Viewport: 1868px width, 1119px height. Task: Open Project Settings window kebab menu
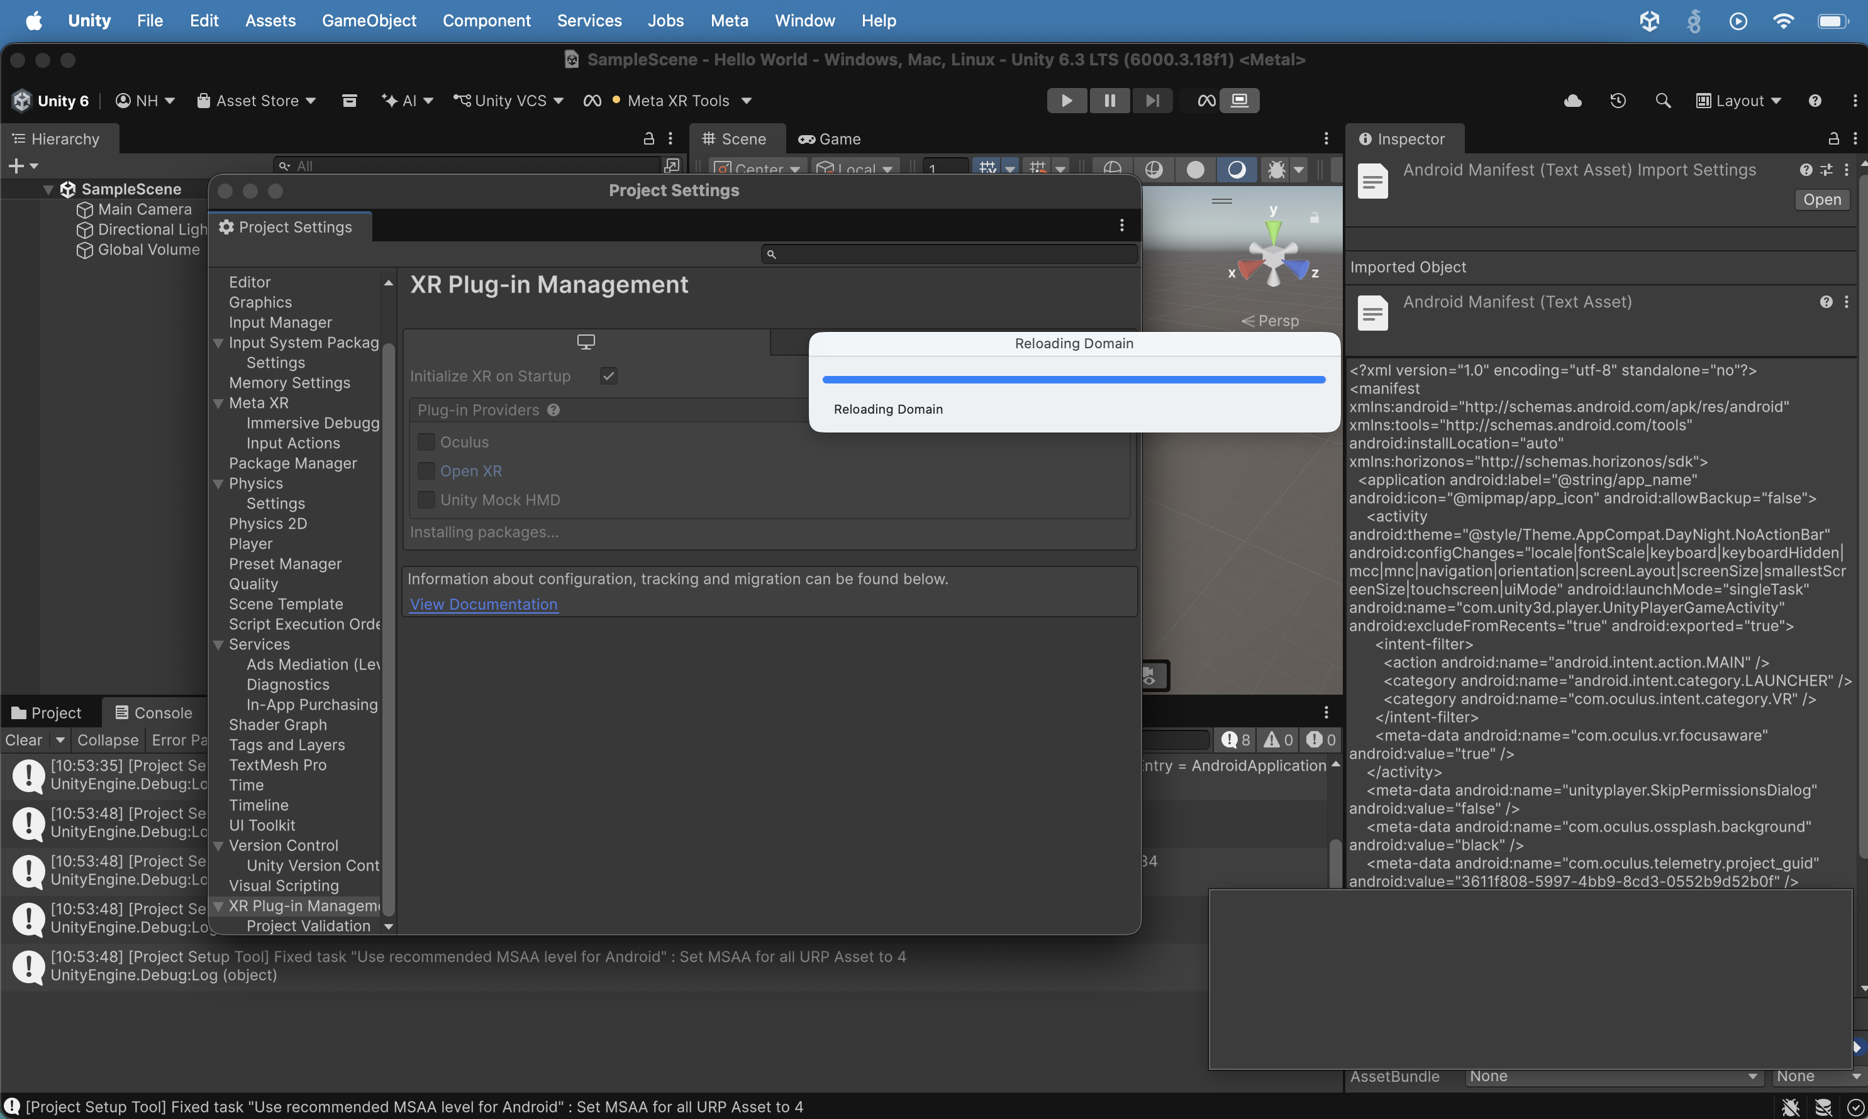tap(1122, 226)
